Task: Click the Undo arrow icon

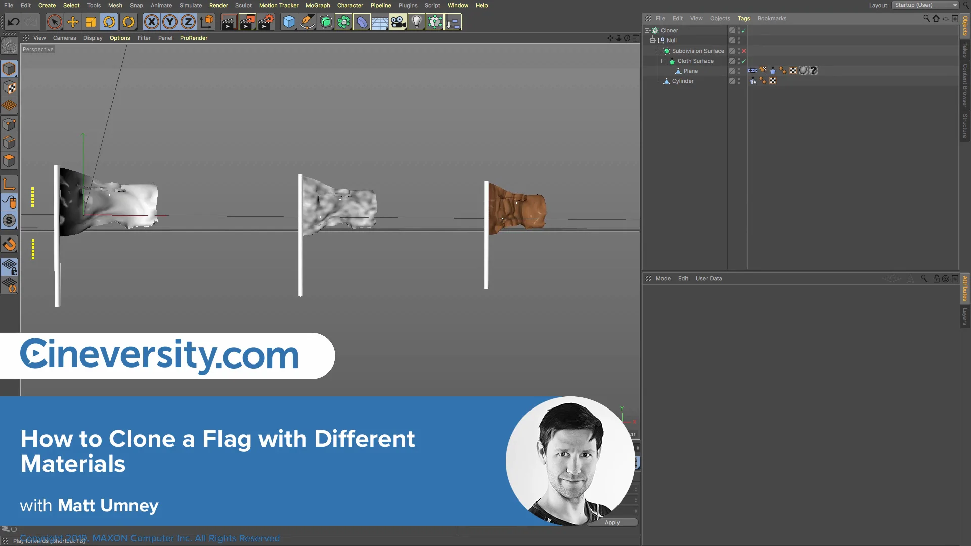Action: (x=14, y=22)
